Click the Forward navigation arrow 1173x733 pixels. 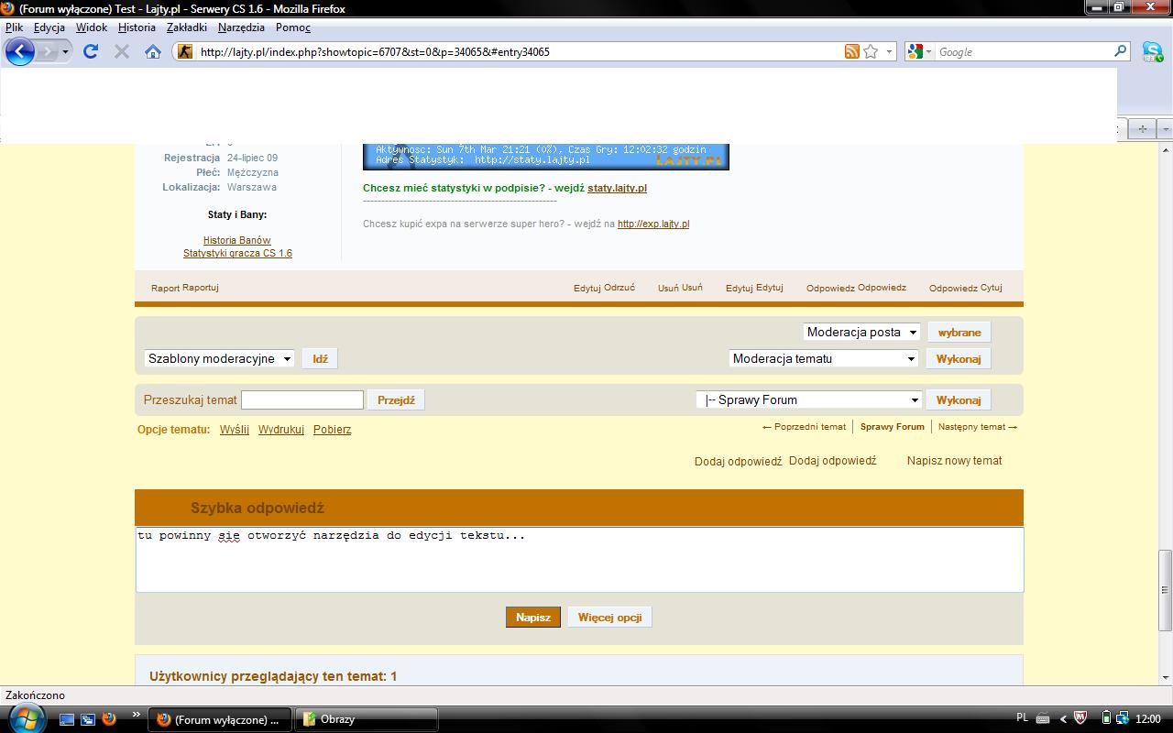click(x=48, y=52)
